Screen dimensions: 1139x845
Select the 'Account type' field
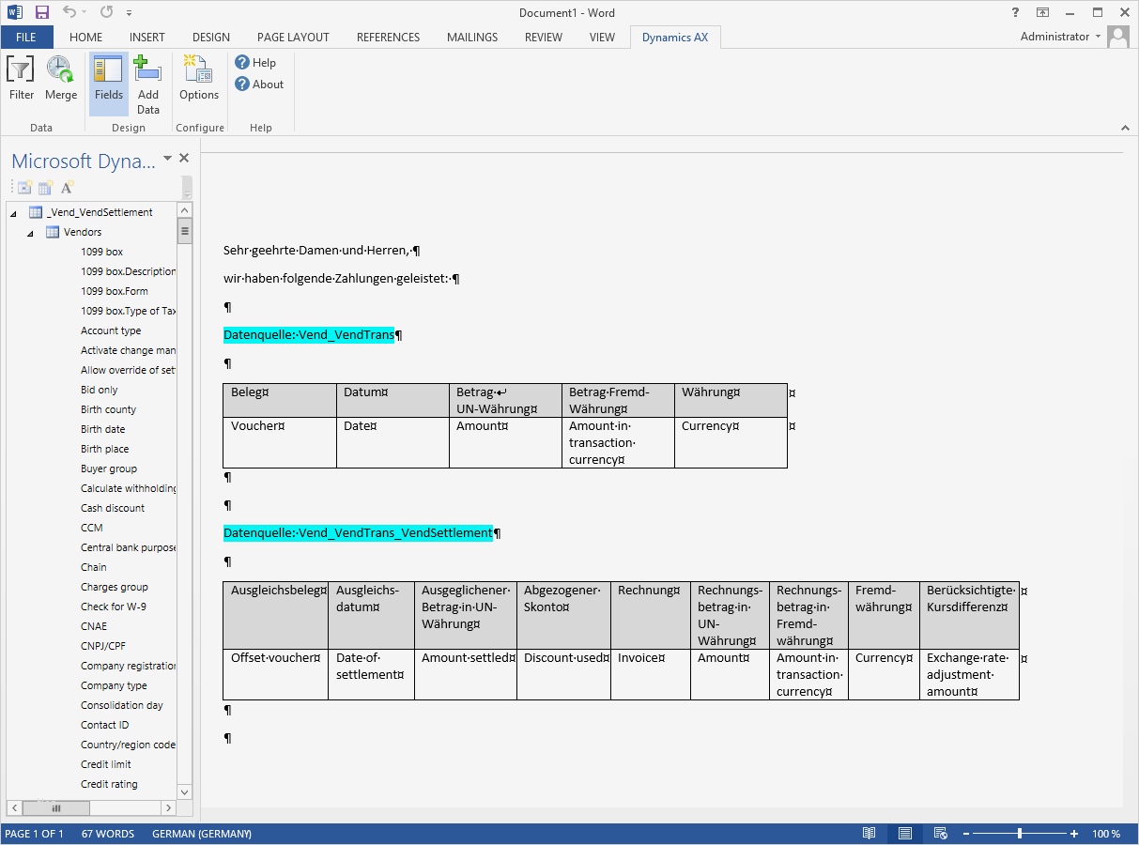pyautogui.click(x=111, y=330)
